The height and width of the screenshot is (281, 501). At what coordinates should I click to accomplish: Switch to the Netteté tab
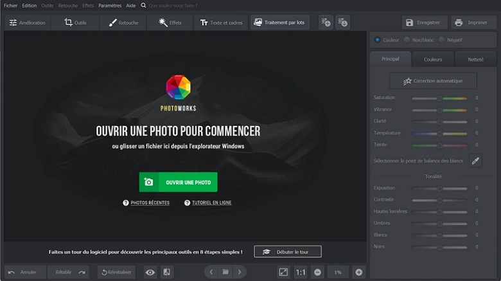(475, 60)
